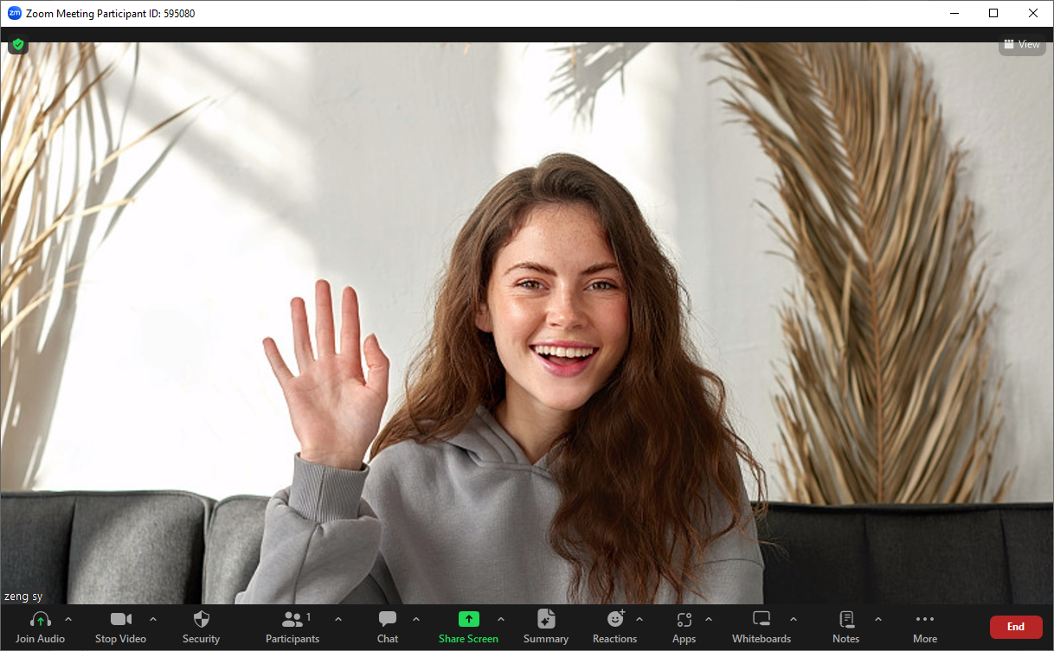The height and width of the screenshot is (651, 1054).
Task: Open the chevron next to Stop Video
Action: pyautogui.click(x=153, y=618)
